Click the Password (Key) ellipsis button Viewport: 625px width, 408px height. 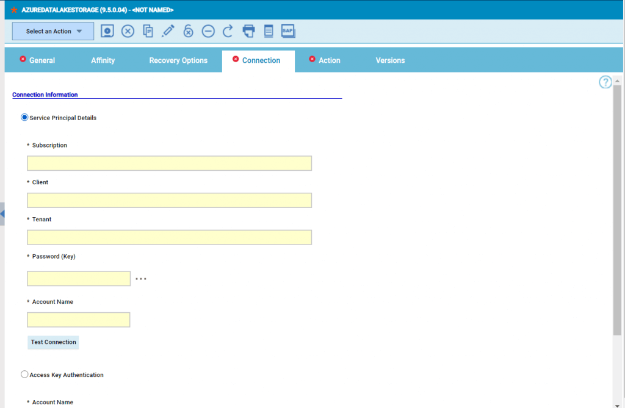(x=141, y=279)
